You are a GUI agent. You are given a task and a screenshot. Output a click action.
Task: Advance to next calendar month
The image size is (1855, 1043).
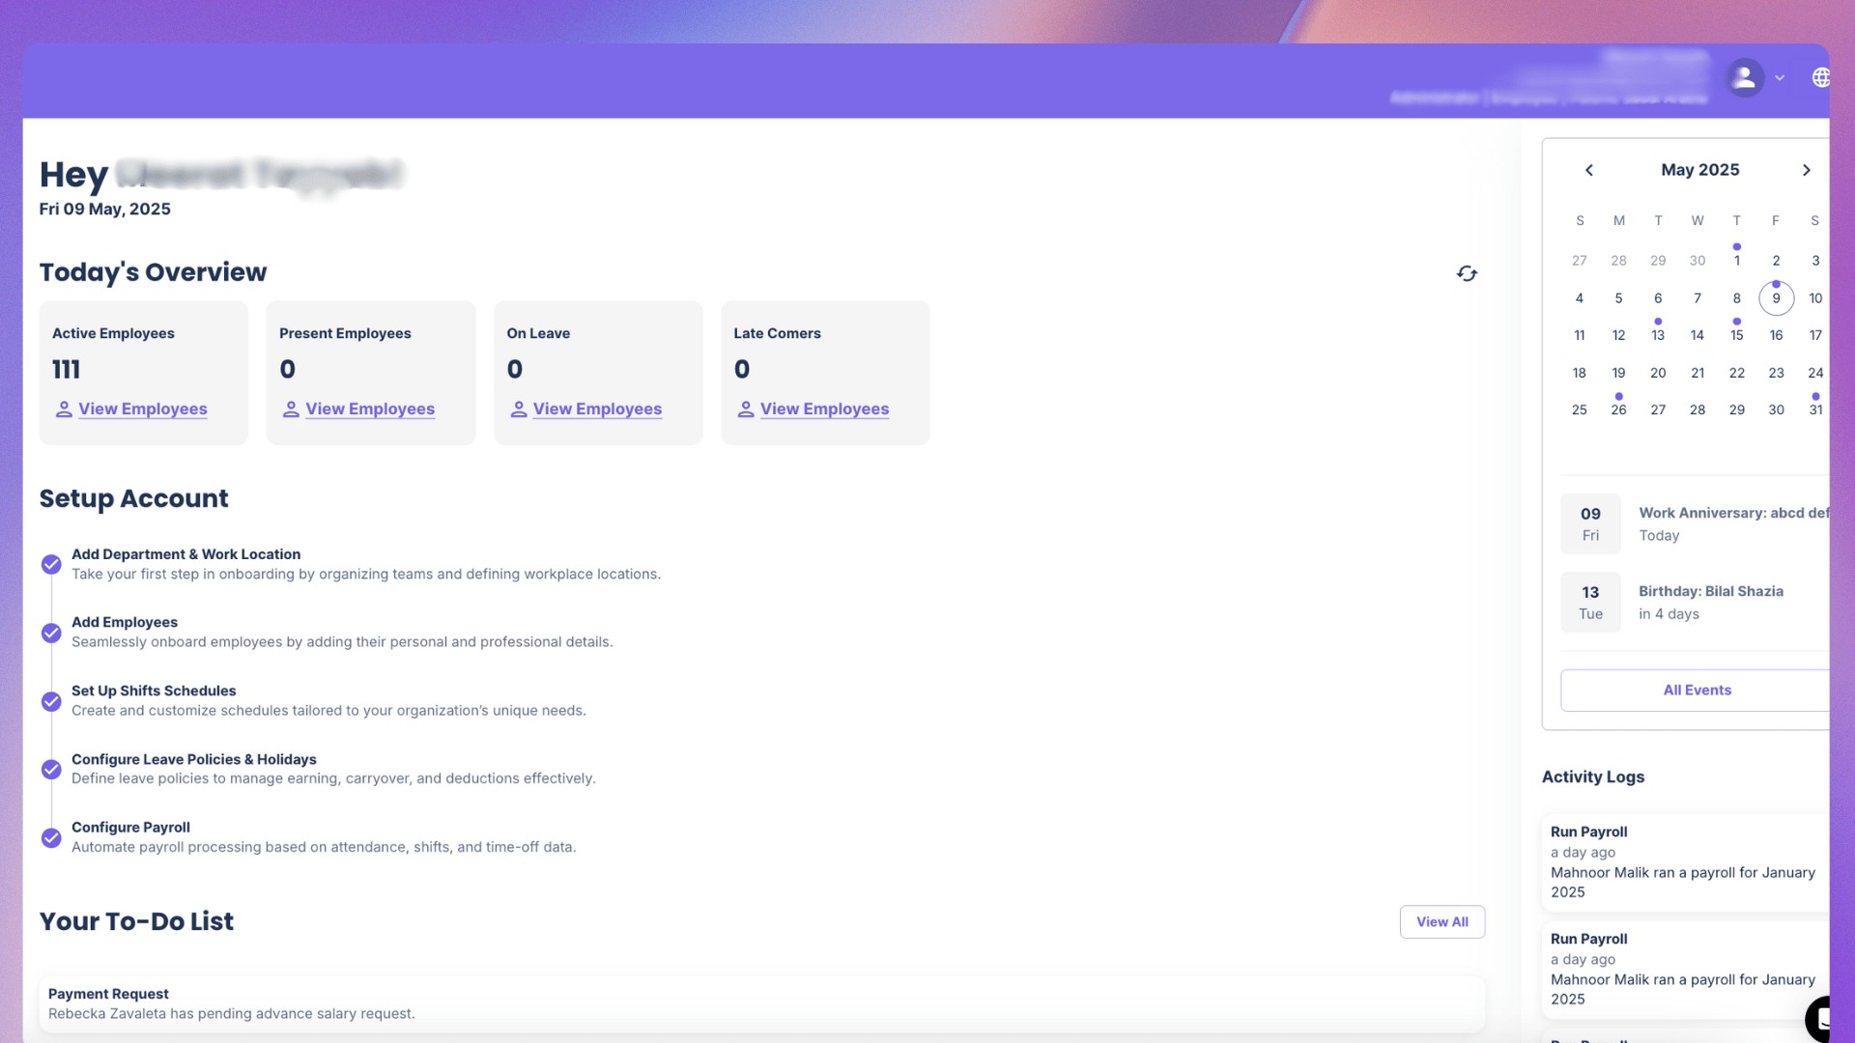coord(1806,170)
